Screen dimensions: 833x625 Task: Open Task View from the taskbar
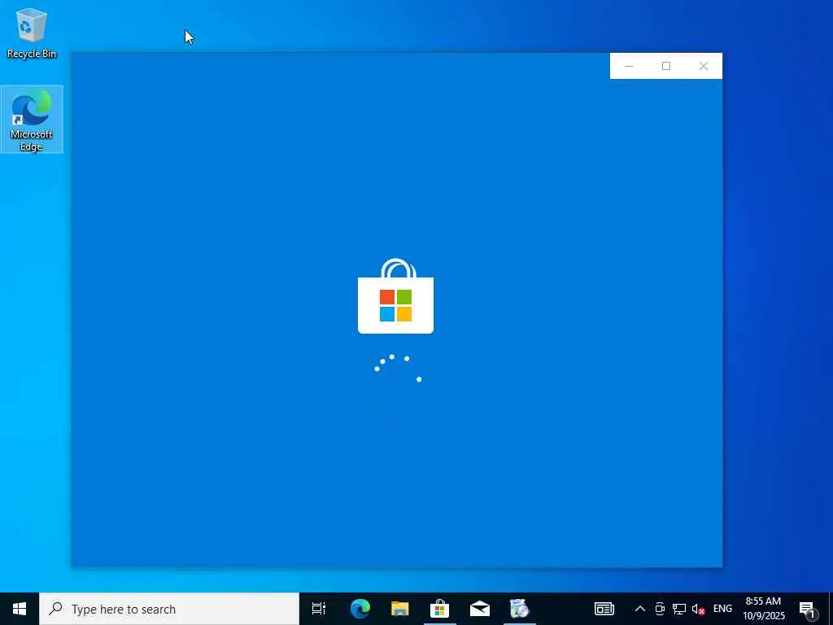pos(319,609)
